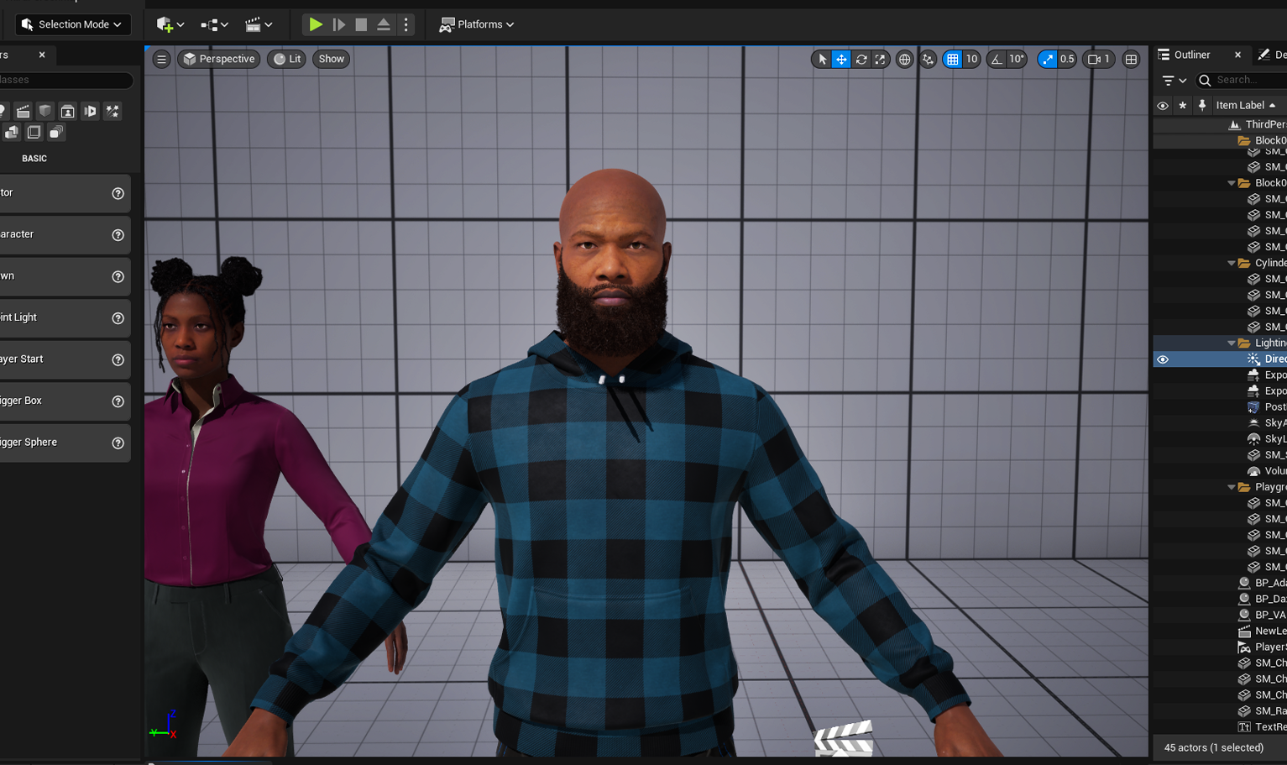
Task: Open scale snap value 0.5
Action: tap(1067, 59)
